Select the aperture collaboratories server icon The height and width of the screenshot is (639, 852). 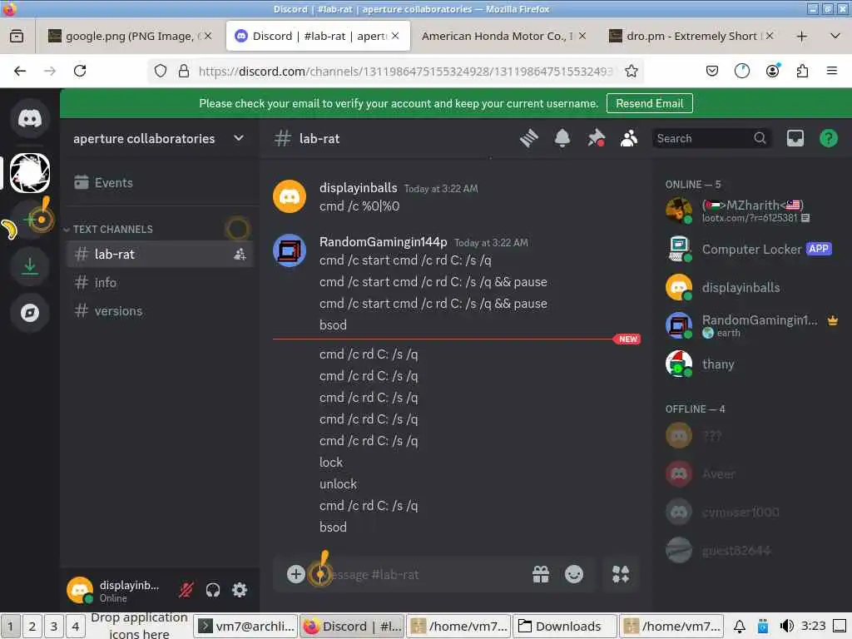click(x=30, y=173)
